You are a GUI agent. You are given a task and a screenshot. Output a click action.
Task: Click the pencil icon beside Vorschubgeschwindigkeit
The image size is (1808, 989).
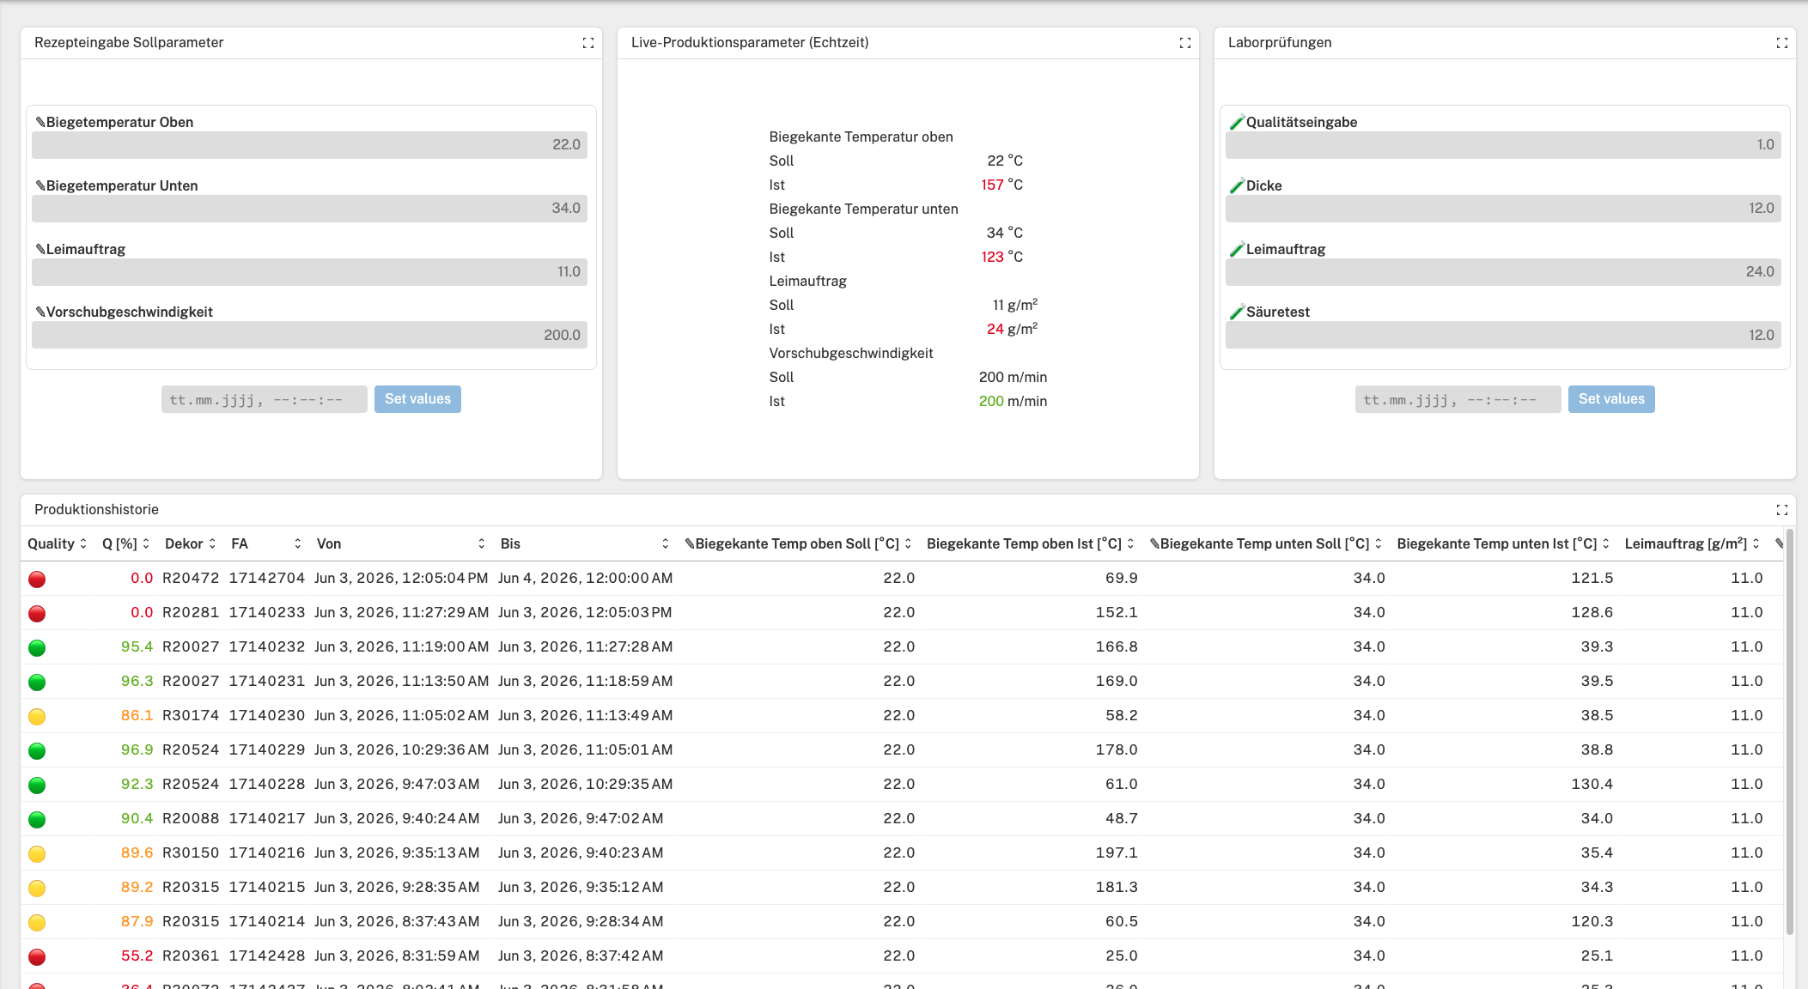pos(40,312)
